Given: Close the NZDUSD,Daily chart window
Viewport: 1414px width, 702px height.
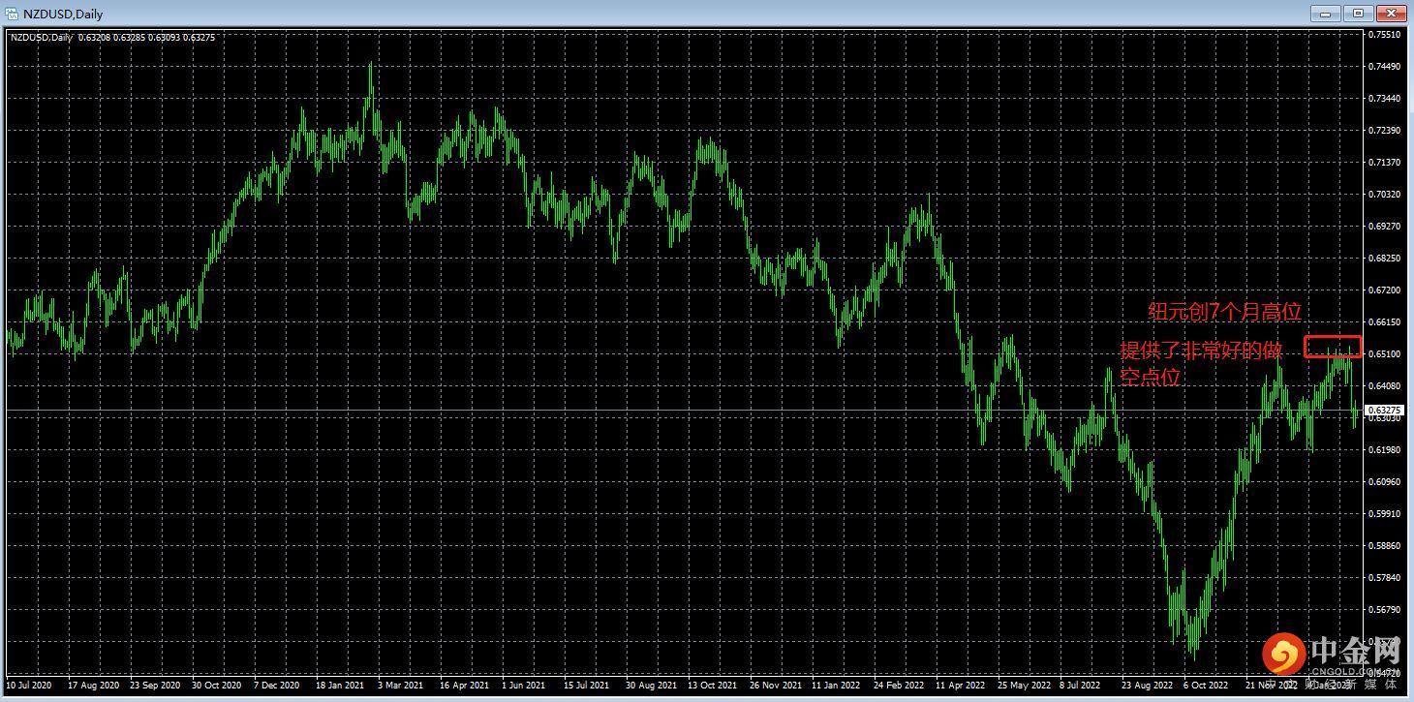Looking at the screenshot, I should pos(1391,13).
